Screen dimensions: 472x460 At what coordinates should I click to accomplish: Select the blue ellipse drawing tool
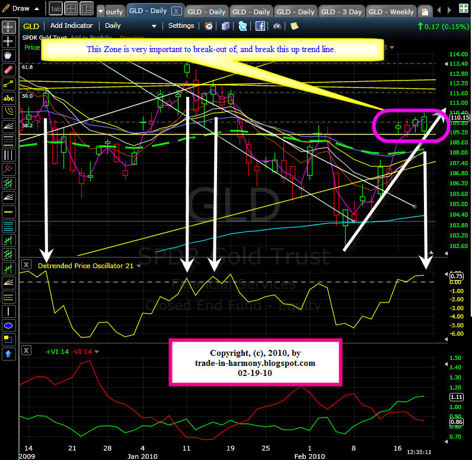click(x=8, y=326)
